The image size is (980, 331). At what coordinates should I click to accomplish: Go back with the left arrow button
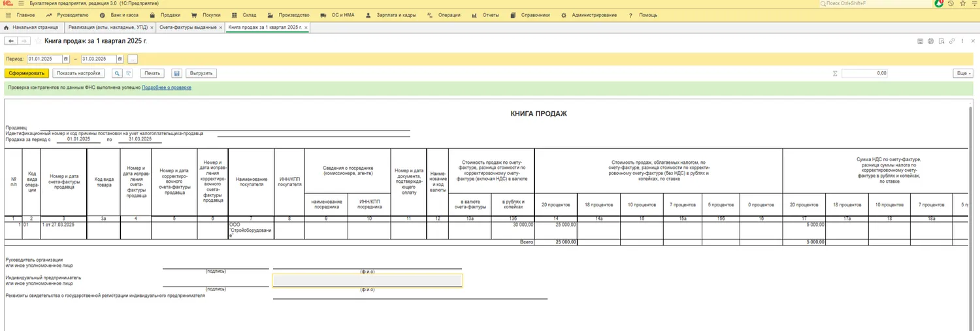point(11,41)
